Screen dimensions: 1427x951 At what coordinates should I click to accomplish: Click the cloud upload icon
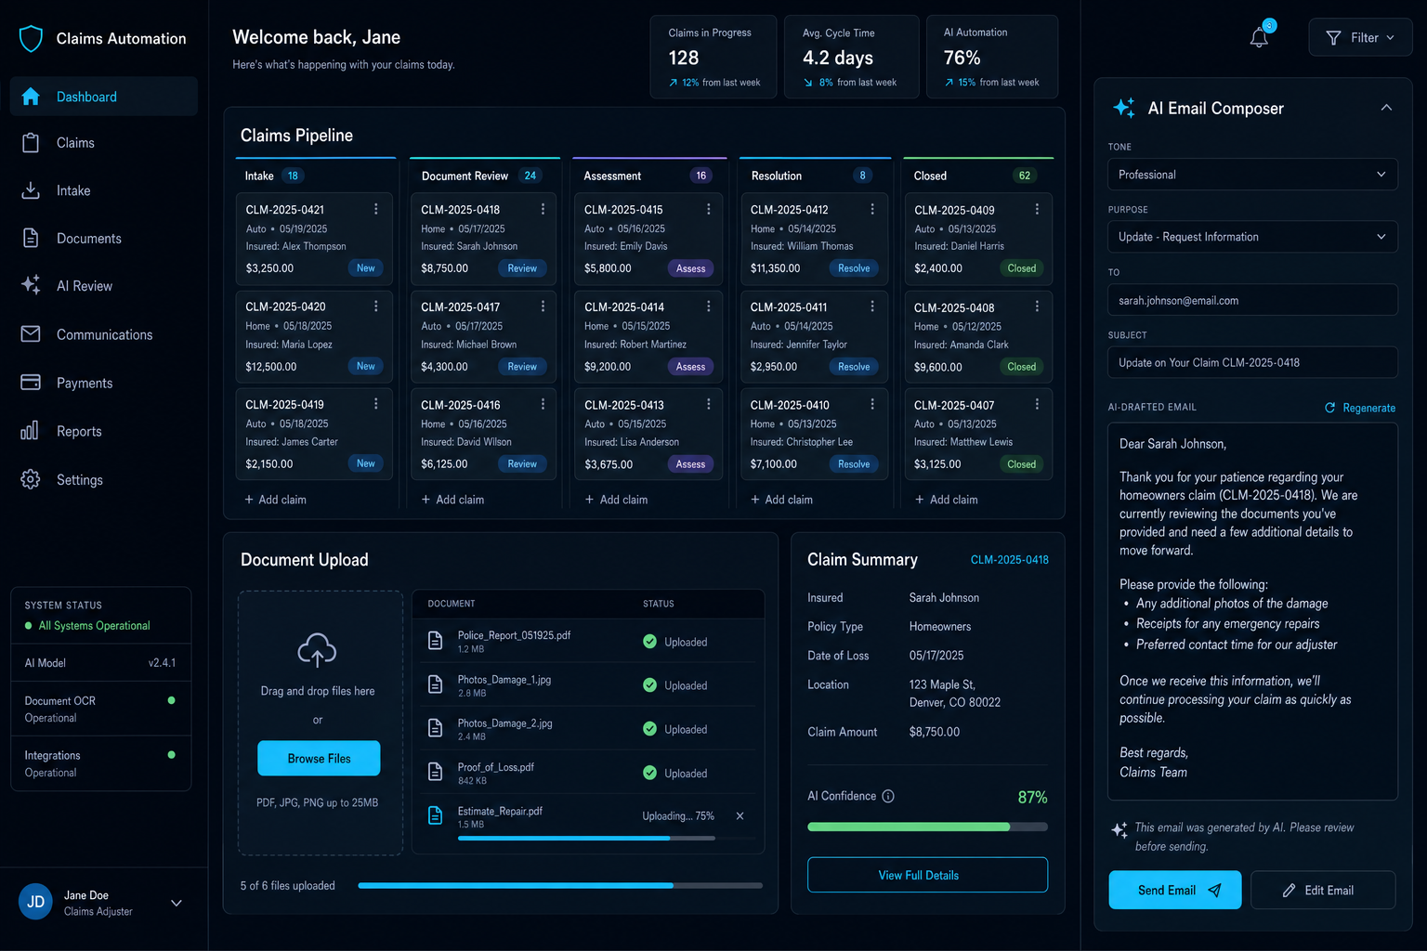317,650
